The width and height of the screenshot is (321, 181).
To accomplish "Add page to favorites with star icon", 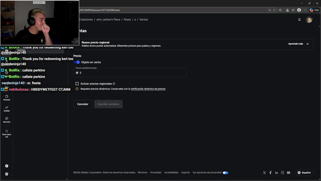I will pos(274,10).
